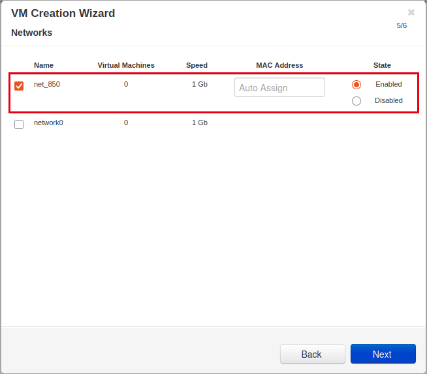Screen dimensions: 427x374
Task: Click the Name column header
Action: coord(44,65)
